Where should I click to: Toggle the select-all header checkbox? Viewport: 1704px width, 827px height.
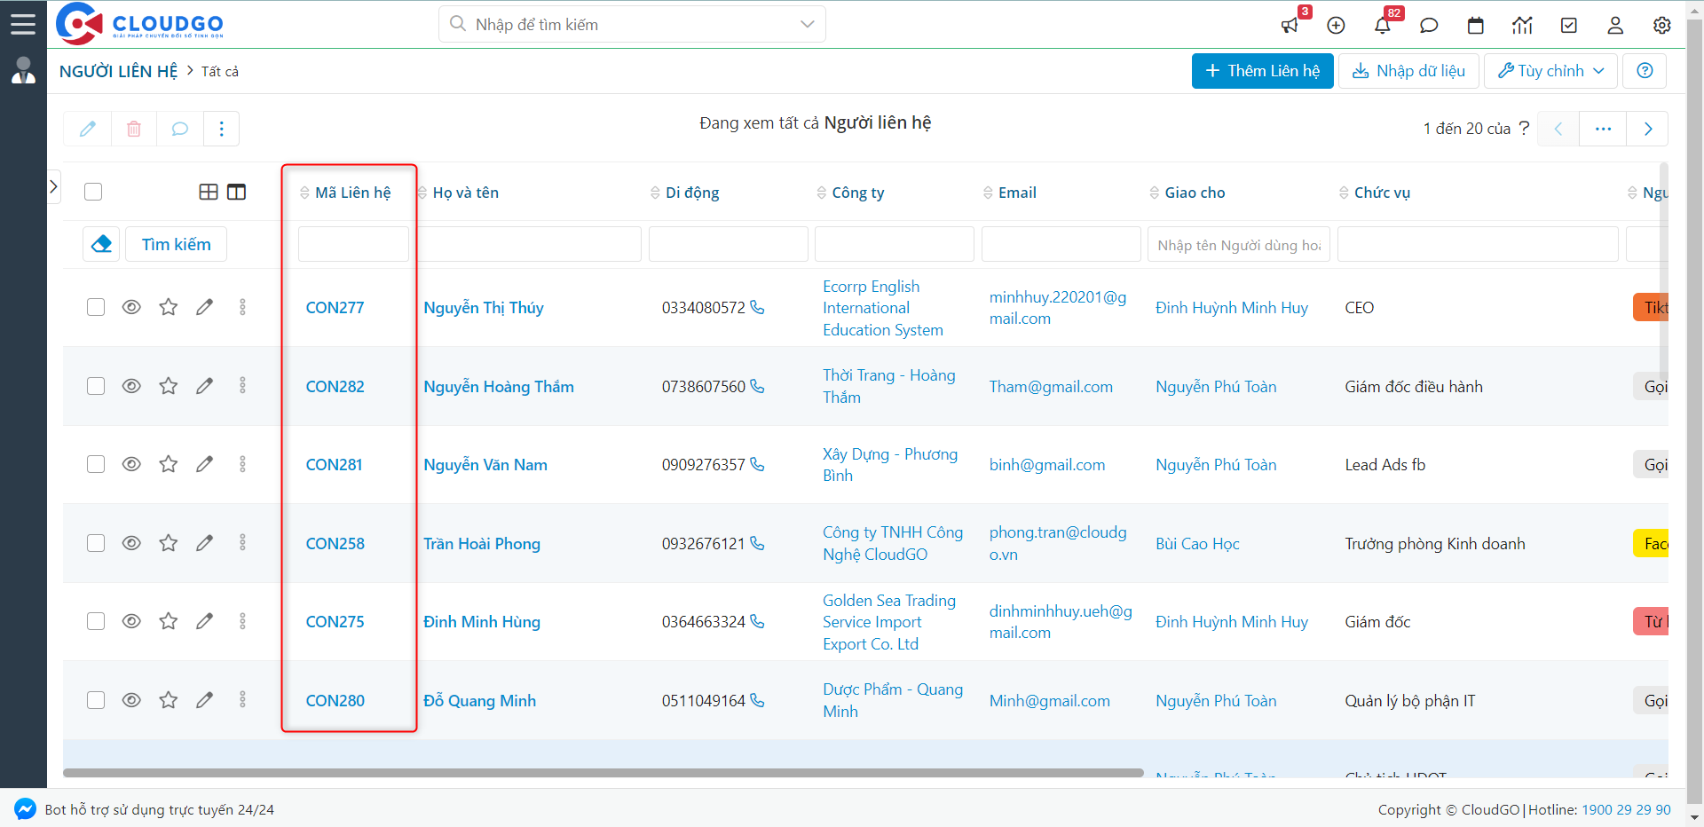pyautogui.click(x=93, y=192)
